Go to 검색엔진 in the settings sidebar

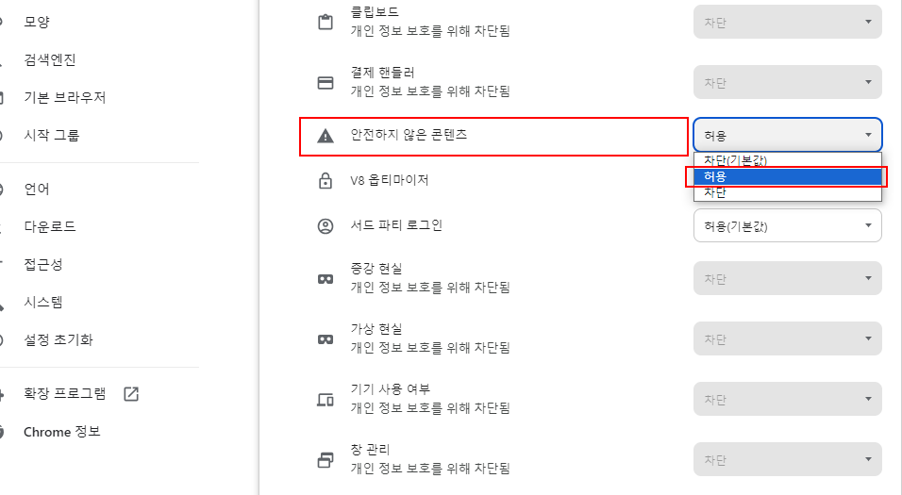50,59
